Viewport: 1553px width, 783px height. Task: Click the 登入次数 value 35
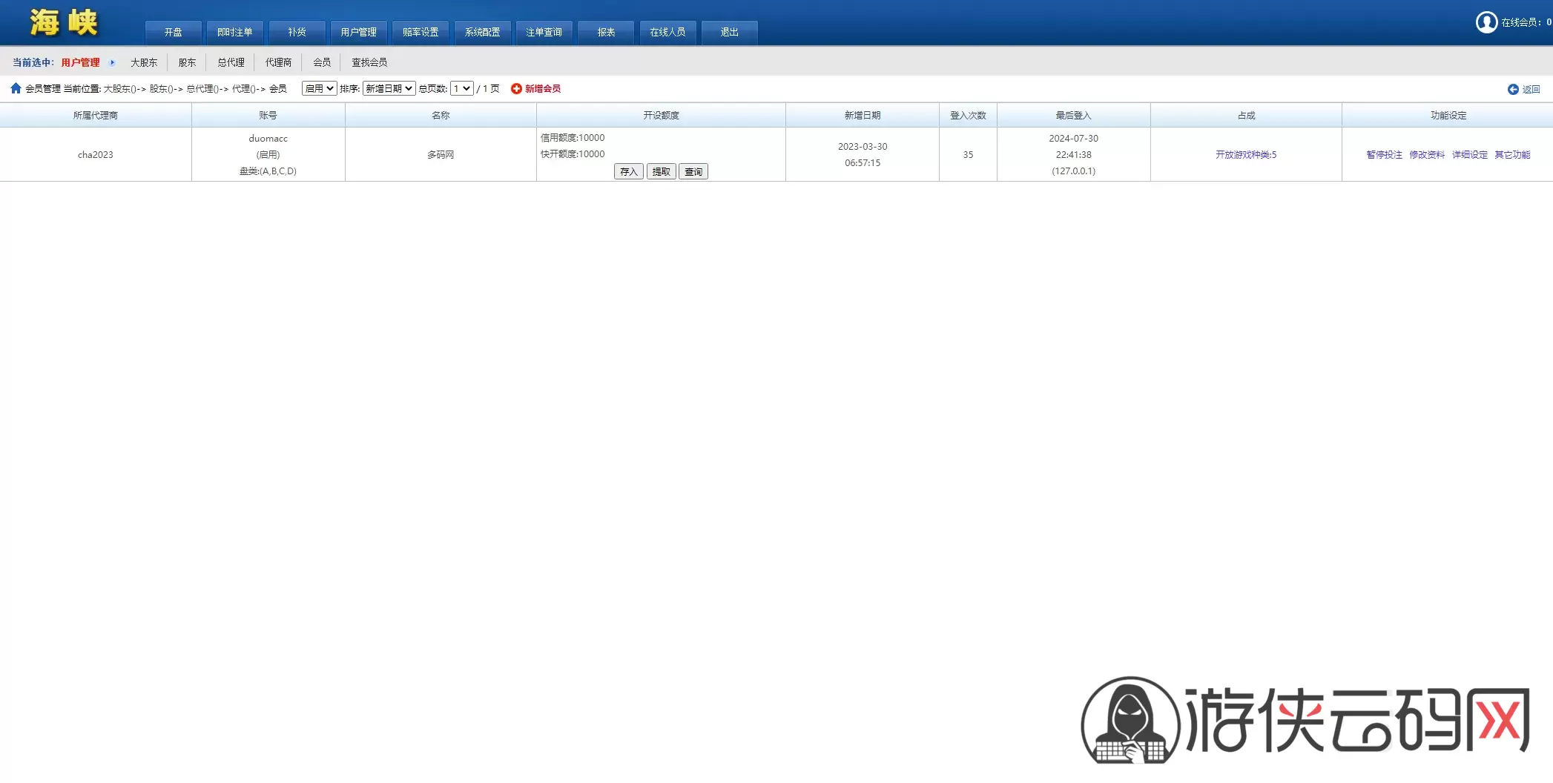click(x=968, y=155)
